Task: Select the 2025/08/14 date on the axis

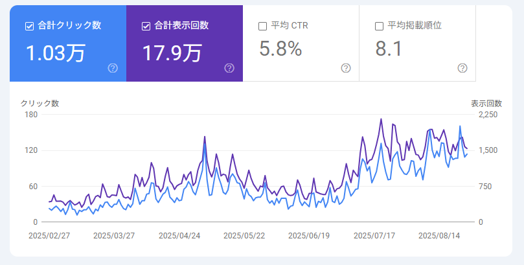Action: [440, 236]
